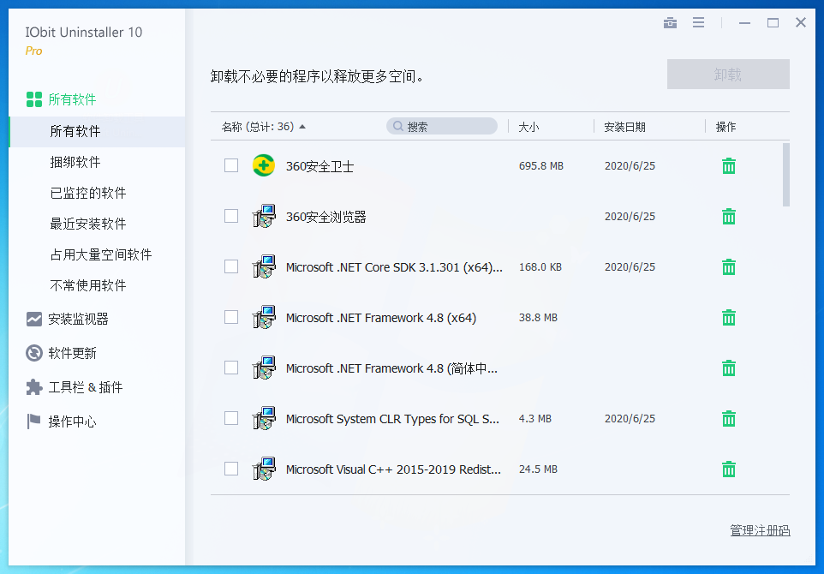Image resolution: width=824 pixels, height=574 pixels.
Task: Sort by 安装日期 column header
Action: 624,127
